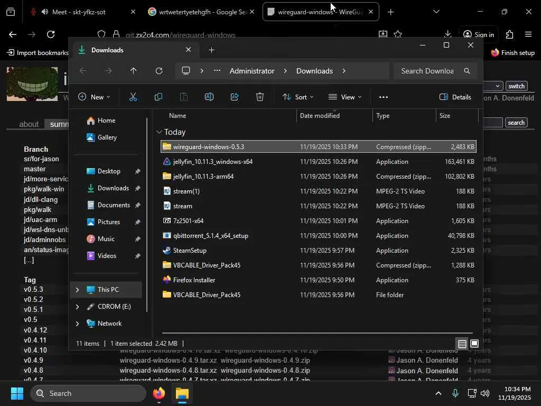
Task: Click the Rename icon in toolbar
Action: [209, 97]
